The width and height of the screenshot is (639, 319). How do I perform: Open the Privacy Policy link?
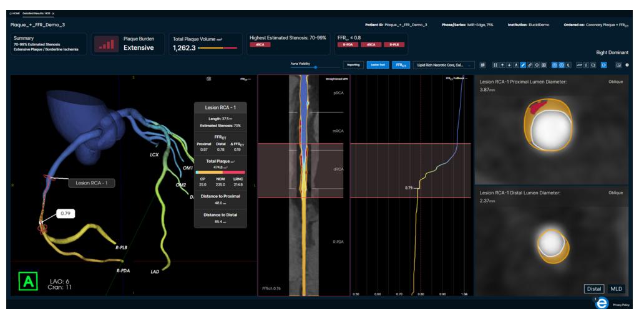click(x=620, y=304)
